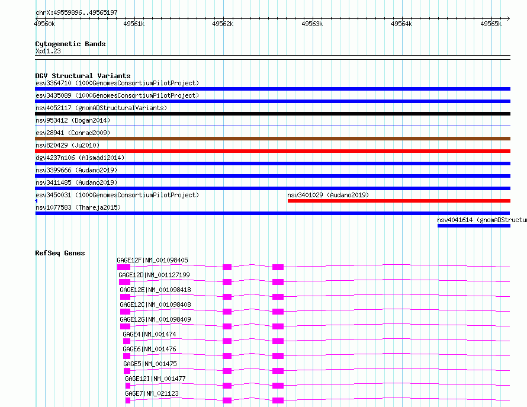Viewport: 527px width, 407px height.
Task: Click the GAGE12G|NM_001098409 gene label
Action: coord(155,319)
